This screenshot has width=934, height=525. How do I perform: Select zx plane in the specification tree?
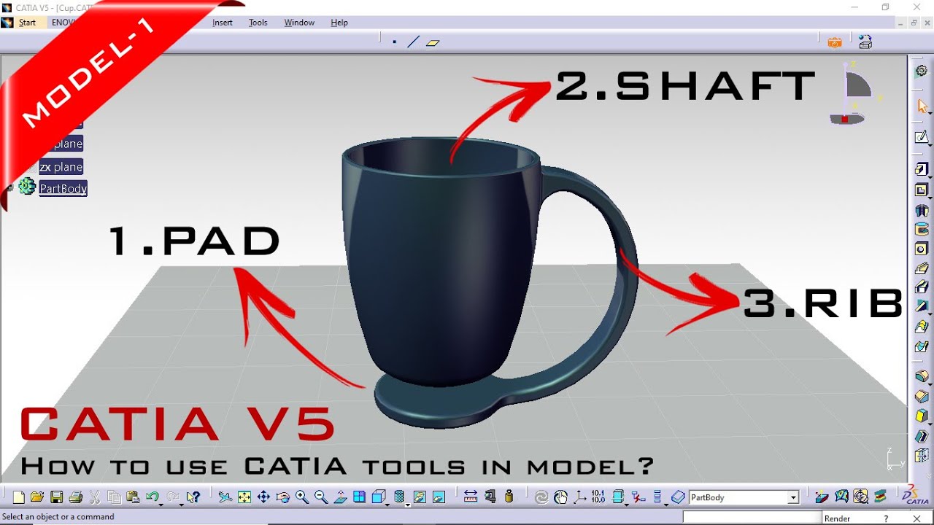point(61,167)
